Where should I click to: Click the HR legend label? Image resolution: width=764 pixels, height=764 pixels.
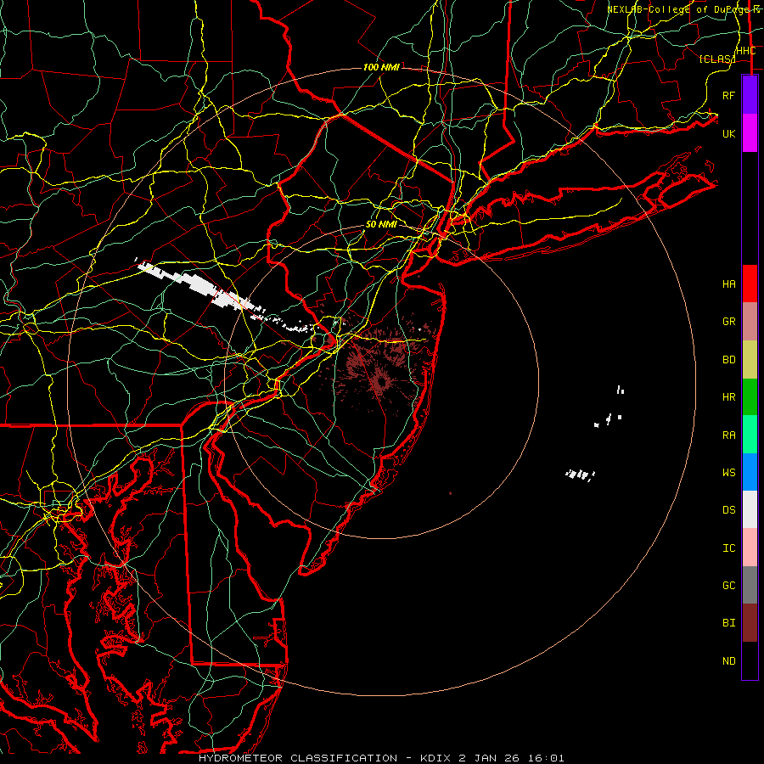pos(729,397)
